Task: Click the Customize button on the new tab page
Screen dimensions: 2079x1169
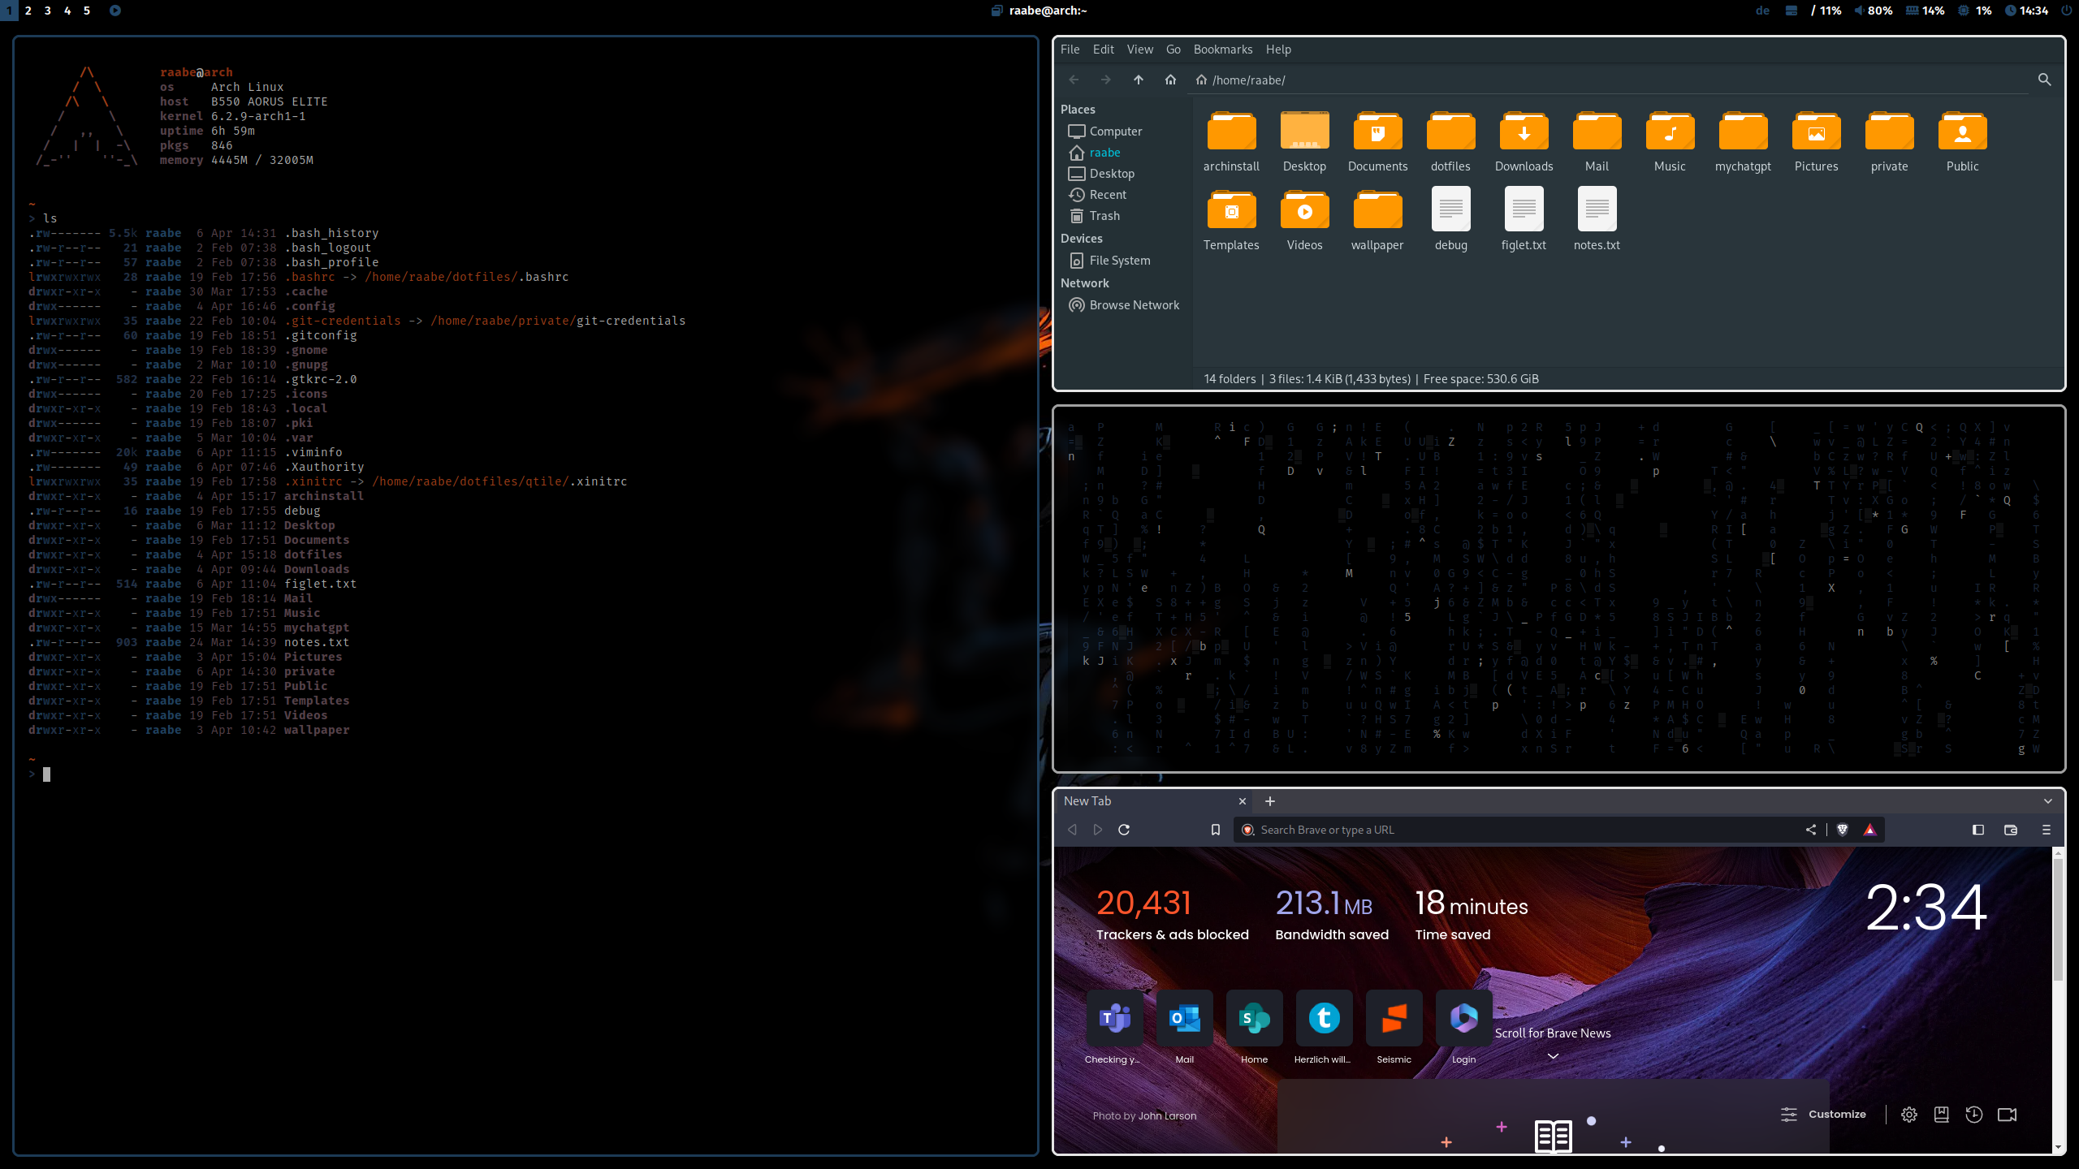Action: pyautogui.click(x=1824, y=1115)
